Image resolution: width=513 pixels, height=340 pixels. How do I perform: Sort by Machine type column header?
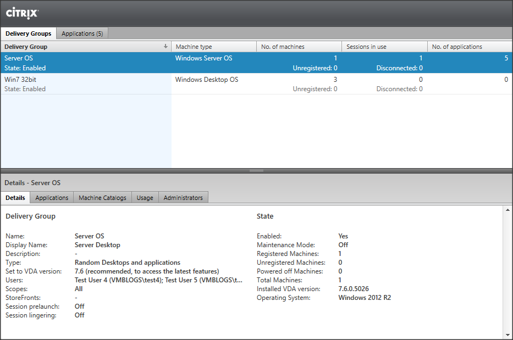194,47
